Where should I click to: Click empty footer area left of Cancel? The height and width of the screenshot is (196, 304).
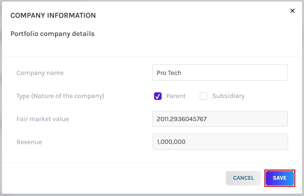click(113, 178)
